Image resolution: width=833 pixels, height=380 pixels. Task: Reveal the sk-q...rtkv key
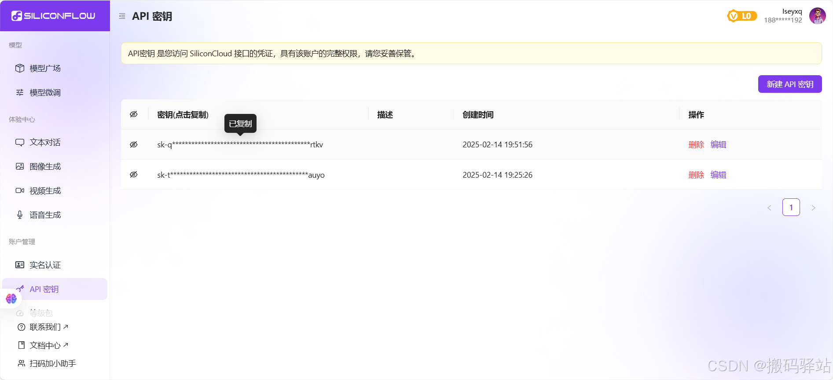click(x=134, y=145)
